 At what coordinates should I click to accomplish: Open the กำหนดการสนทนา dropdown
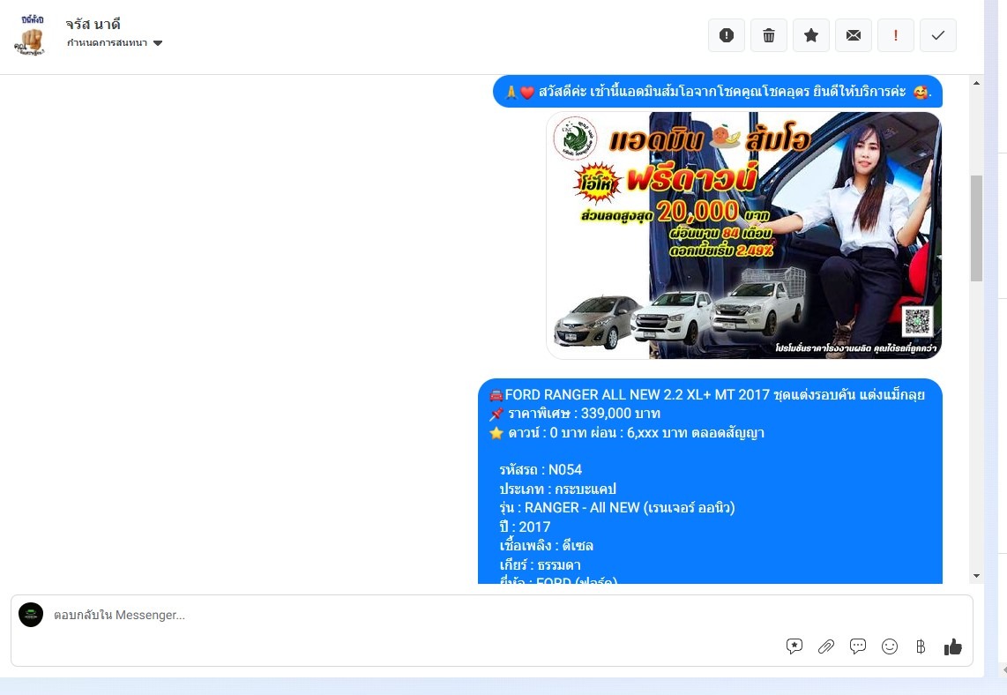115,43
